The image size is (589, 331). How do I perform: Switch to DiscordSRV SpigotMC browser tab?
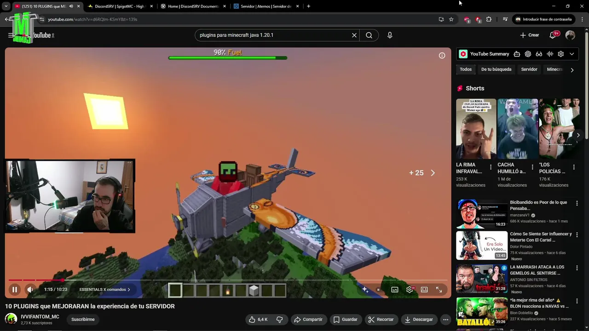(x=119, y=6)
